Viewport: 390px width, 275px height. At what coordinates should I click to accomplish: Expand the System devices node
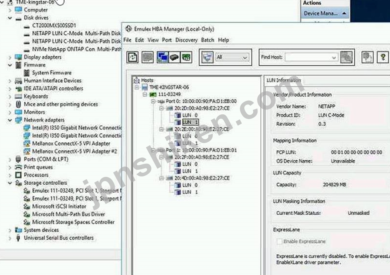10,230
